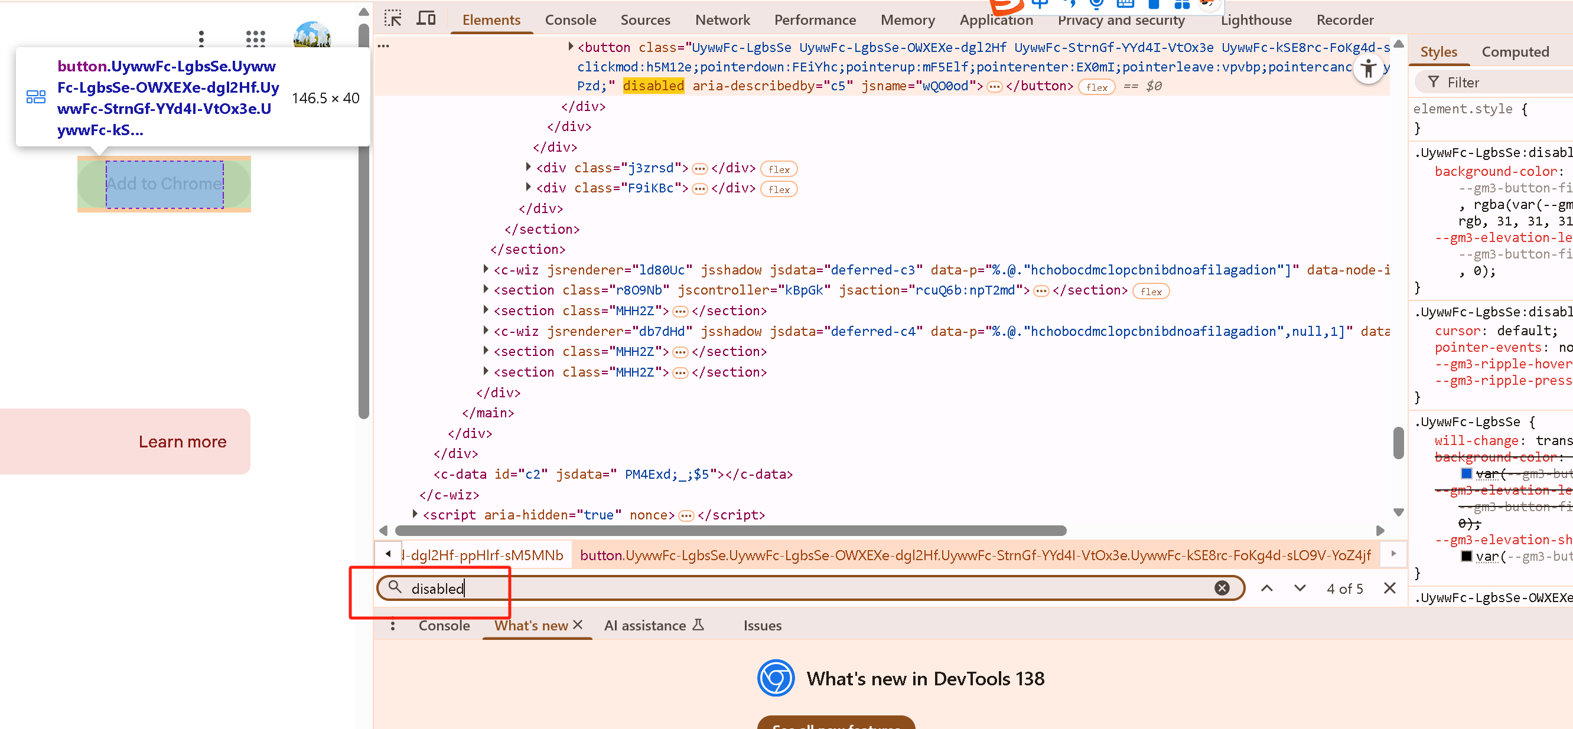Click the blue background-color swatch
Image resolution: width=1573 pixels, height=729 pixels.
(1465, 473)
